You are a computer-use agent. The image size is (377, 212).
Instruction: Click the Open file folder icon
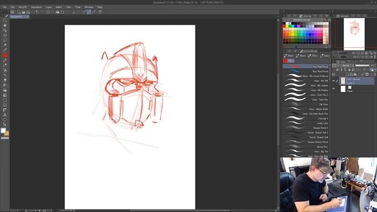(x=24, y=12)
